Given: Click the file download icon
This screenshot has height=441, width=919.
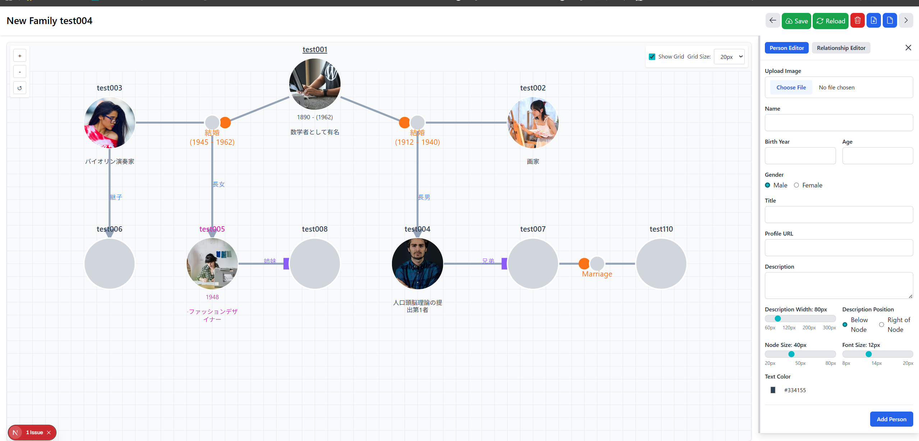Looking at the screenshot, I should click(x=873, y=21).
